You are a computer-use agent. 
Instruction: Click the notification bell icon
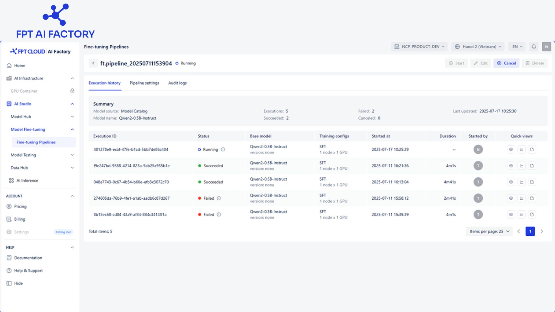click(x=534, y=47)
